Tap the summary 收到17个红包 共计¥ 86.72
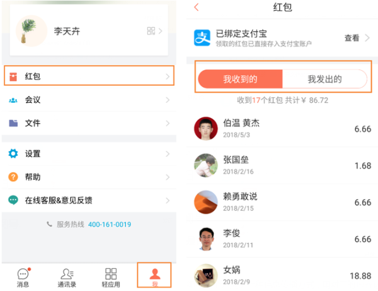Screen dimensions: 378x291 tap(282, 100)
